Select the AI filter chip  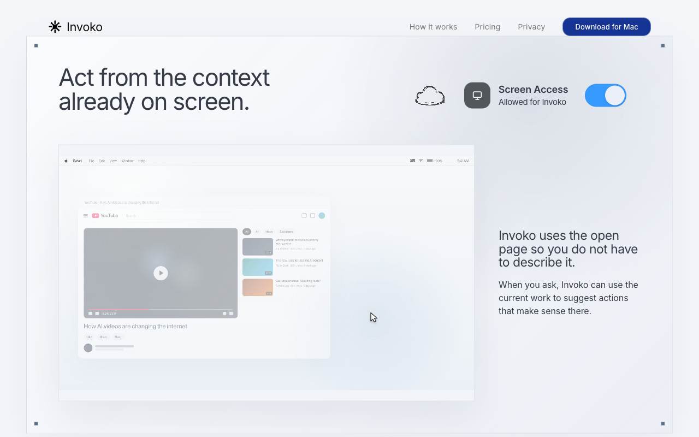pyautogui.click(x=257, y=232)
